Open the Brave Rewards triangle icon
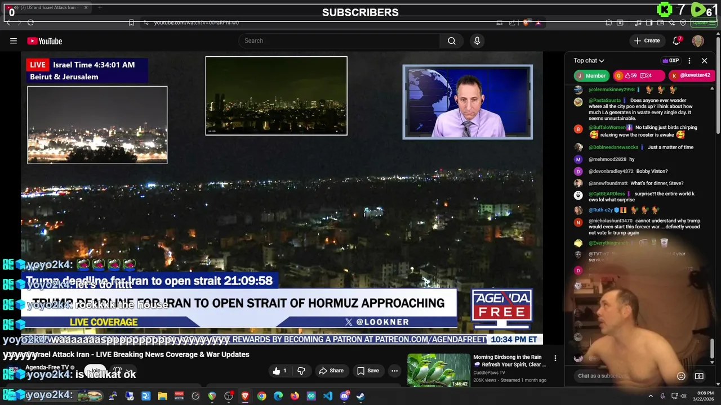Image resolution: width=721 pixels, height=405 pixels. (538, 22)
